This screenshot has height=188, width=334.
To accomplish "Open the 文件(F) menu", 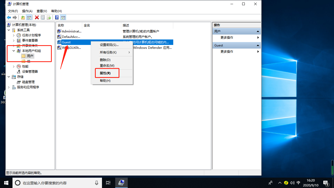I will tap(13, 11).
